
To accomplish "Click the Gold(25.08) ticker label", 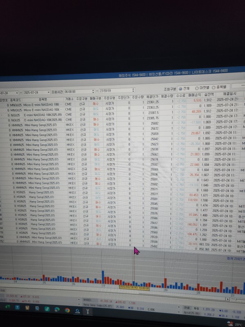I will tap(192, 313).
